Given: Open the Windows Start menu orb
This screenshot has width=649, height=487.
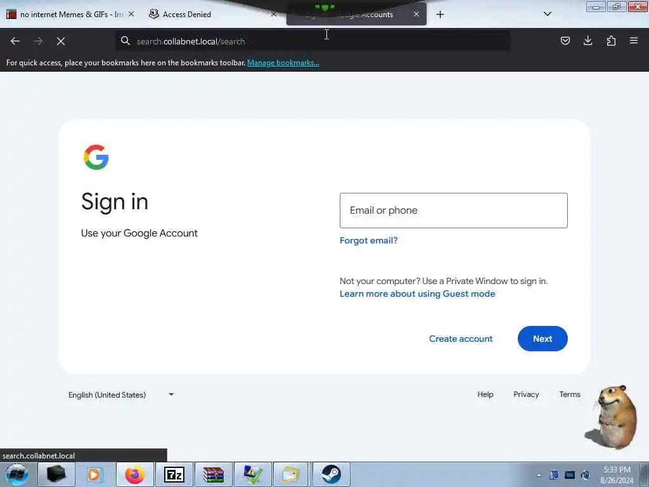Looking at the screenshot, I should click(x=17, y=474).
